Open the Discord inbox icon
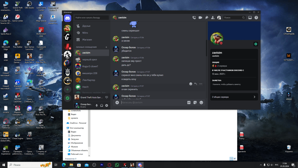The height and width of the screenshot is (168, 298). tap(250, 17)
